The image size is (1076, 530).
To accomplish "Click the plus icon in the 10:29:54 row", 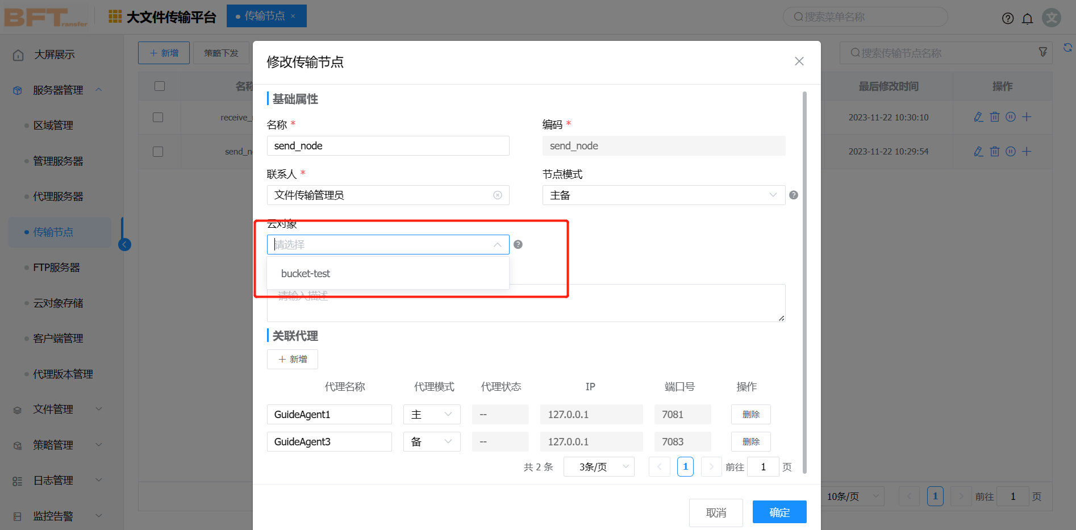I will click(x=1027, y=152).
